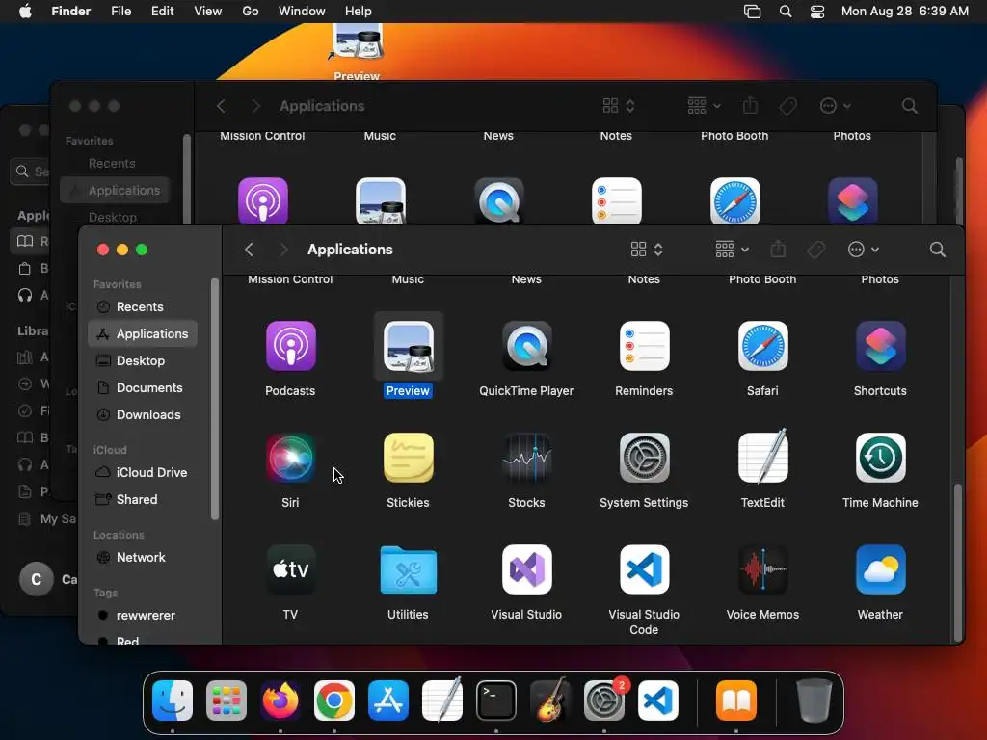This screenshot has height=740, width=987.
Task: Click the Finder icon in the Dock
Action: point(173,700)
